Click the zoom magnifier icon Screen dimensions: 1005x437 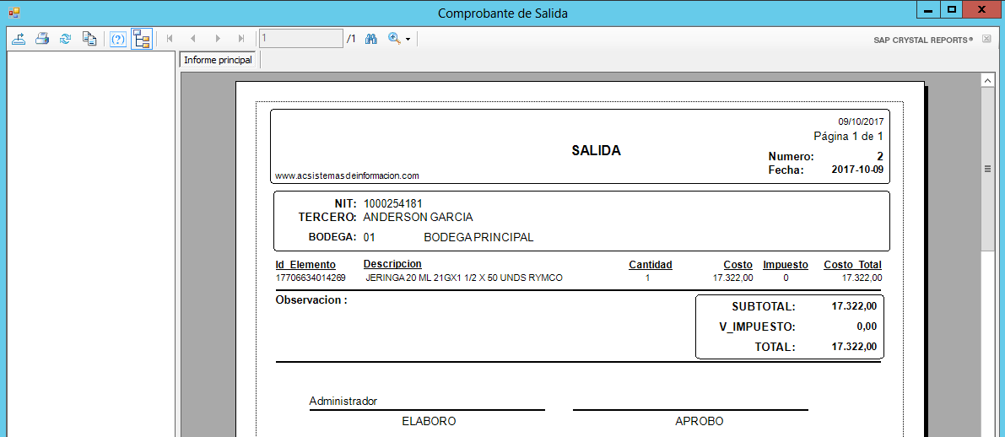coord(393,39)
